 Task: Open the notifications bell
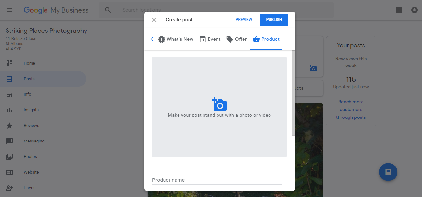click(x=414, y=10)
